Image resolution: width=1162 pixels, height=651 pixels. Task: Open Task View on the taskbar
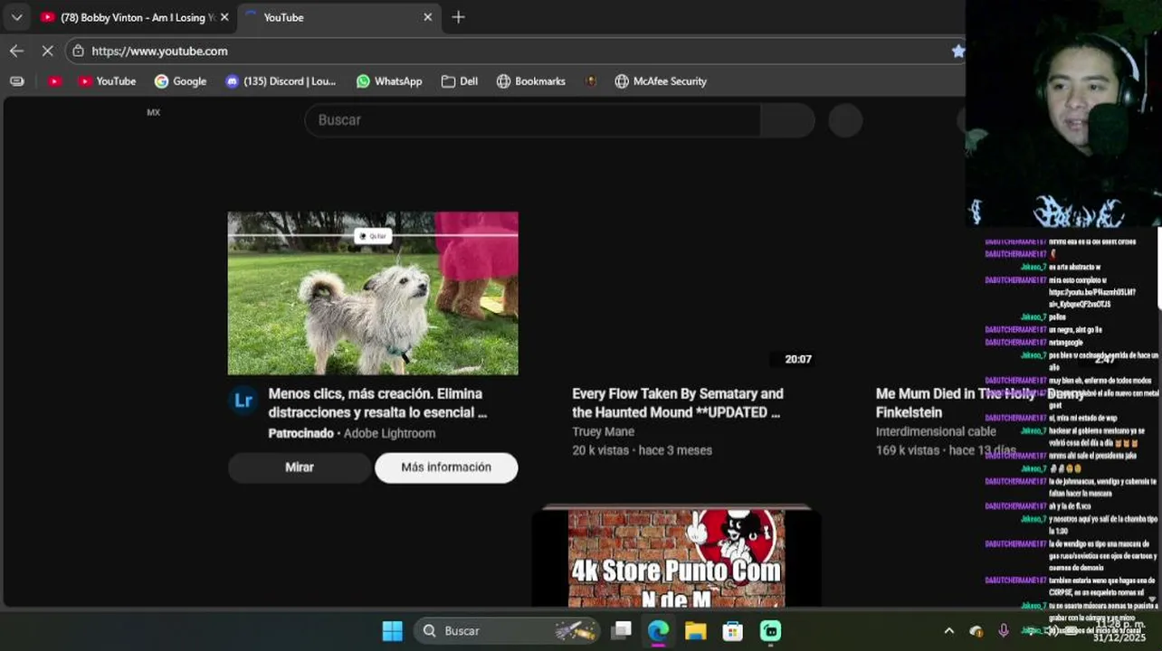pyautogui.click(x=621, y=630)
